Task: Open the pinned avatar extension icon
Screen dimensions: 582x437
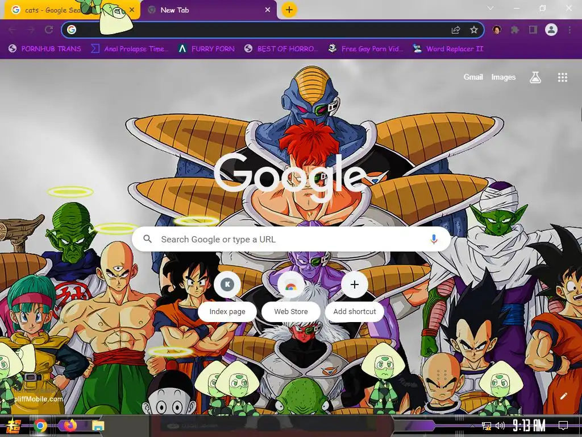Action: click(497, 30)
